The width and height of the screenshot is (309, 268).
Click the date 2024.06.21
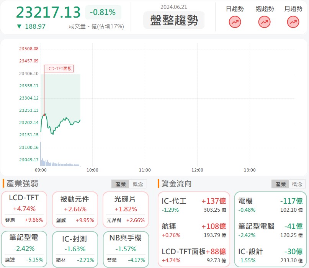[x=173, y=7]
